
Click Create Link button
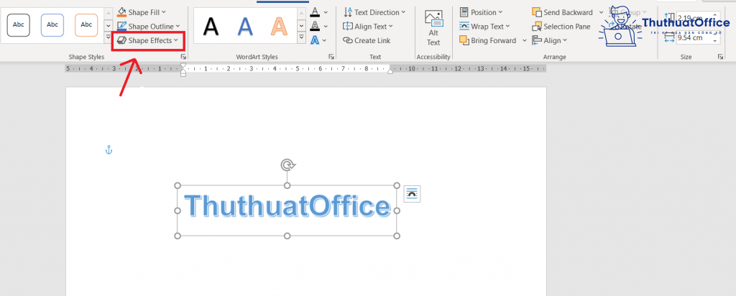[367, 40]
